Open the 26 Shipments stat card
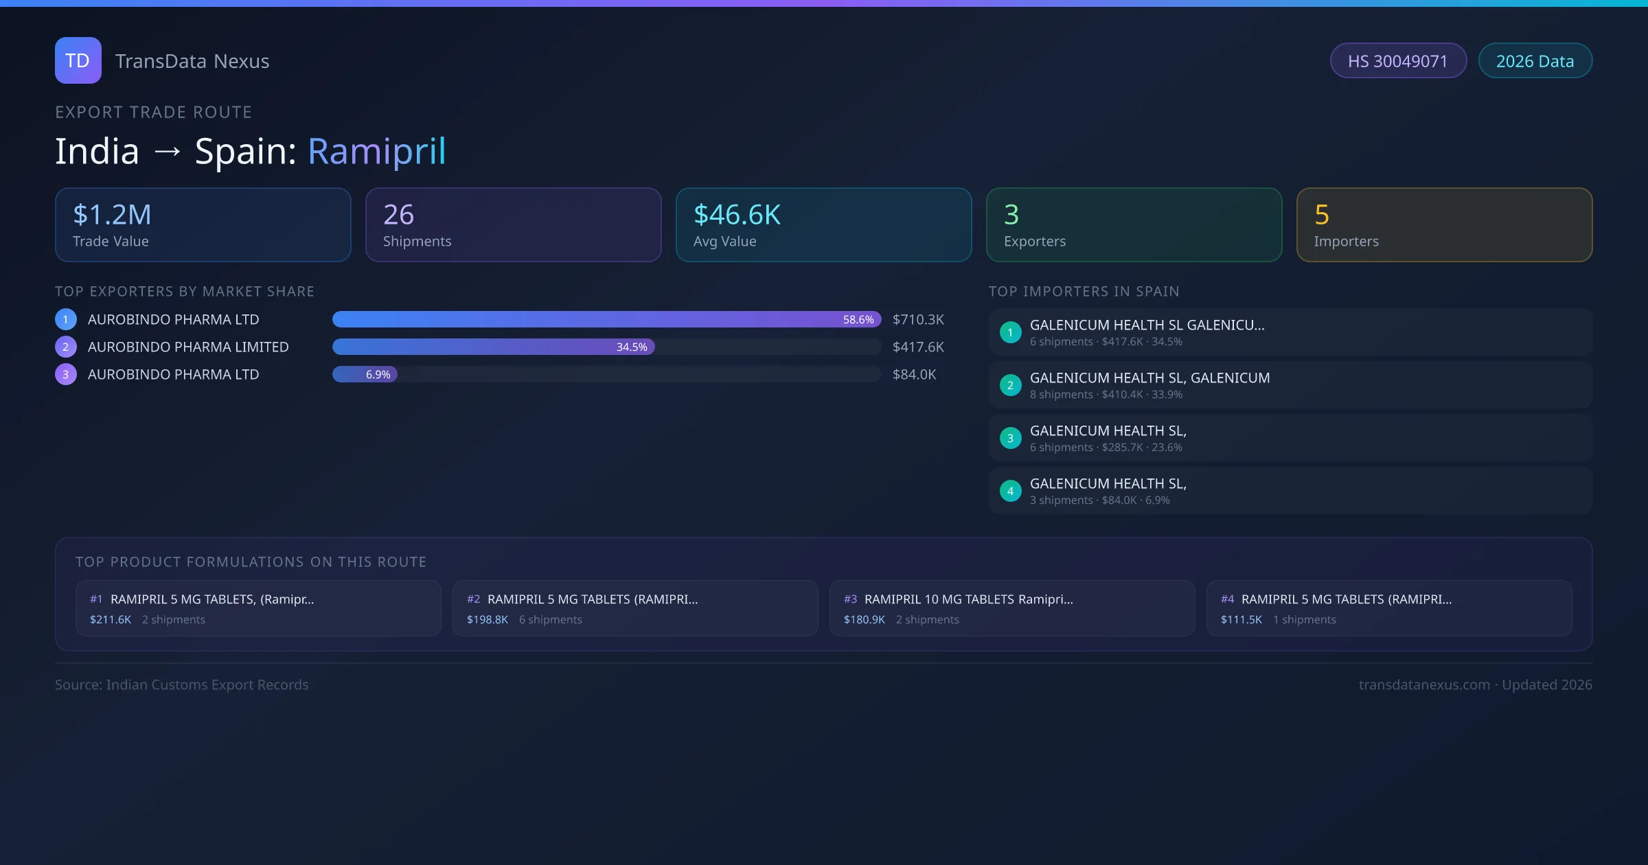Image resolution: width=1648 pixels, height=865 pixels. pyautogui.click(x=513, y=225)
